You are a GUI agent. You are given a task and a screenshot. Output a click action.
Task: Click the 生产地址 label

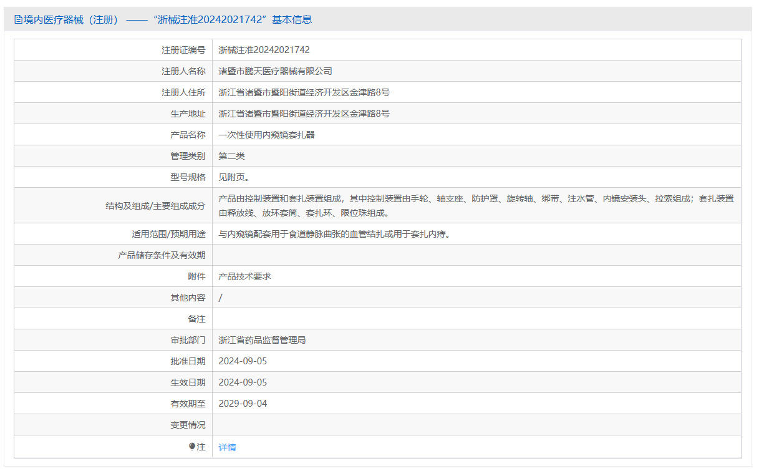point(188,114)
